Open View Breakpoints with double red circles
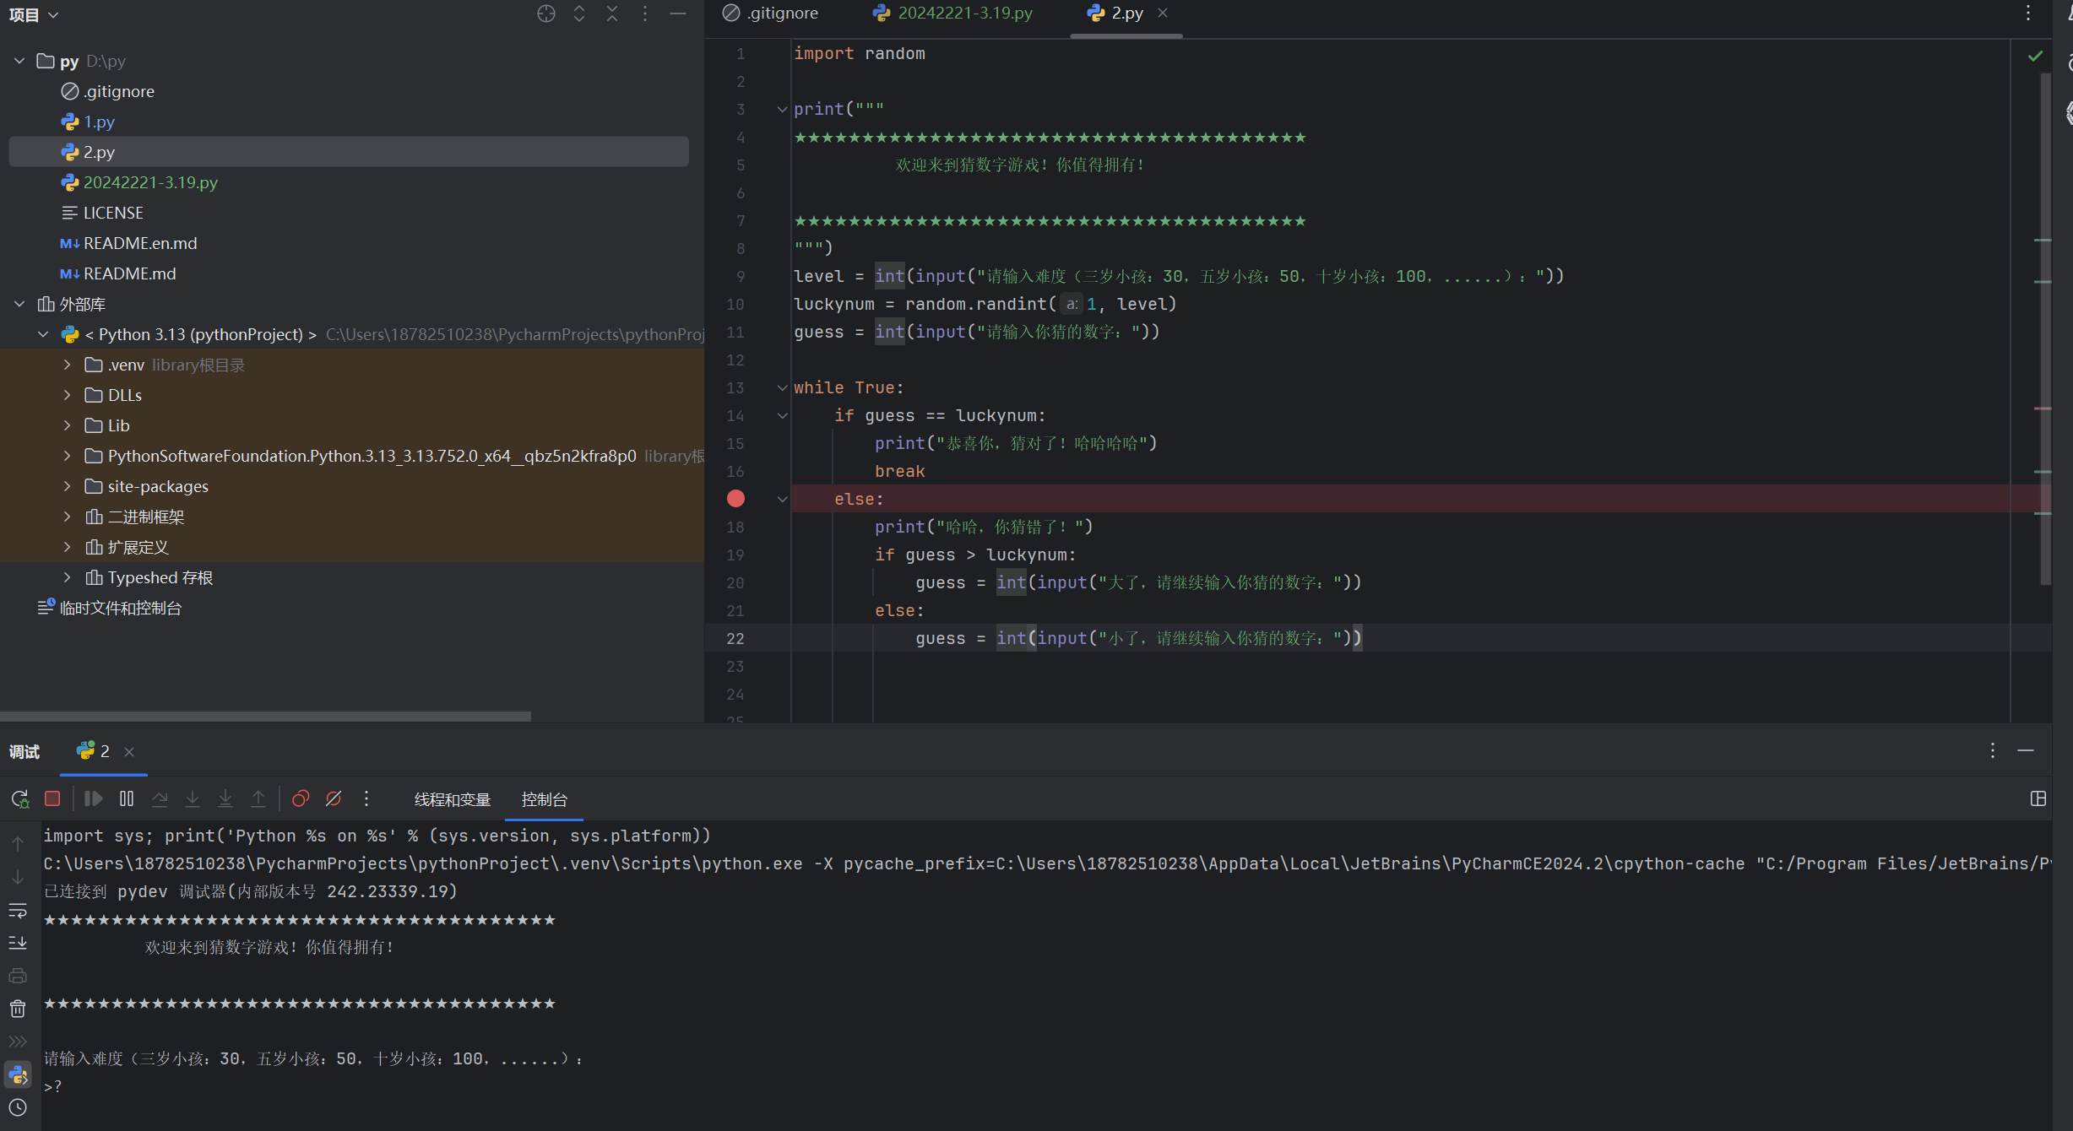Image resolution: width=2073 pixels, height=1131 pixels. [x=301, y=798]
